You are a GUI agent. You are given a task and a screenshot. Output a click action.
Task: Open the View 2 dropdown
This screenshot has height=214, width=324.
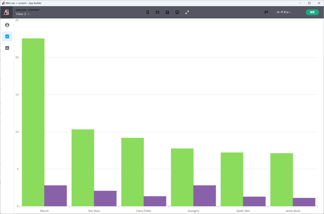coord(23,14)
